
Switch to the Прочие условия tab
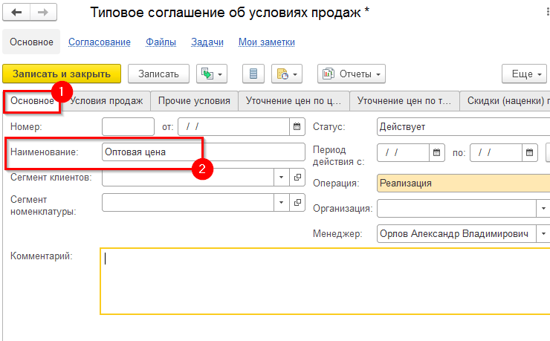(194, 101)
